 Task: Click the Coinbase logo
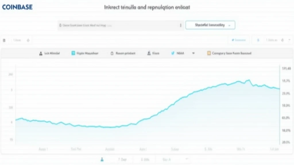17,7
